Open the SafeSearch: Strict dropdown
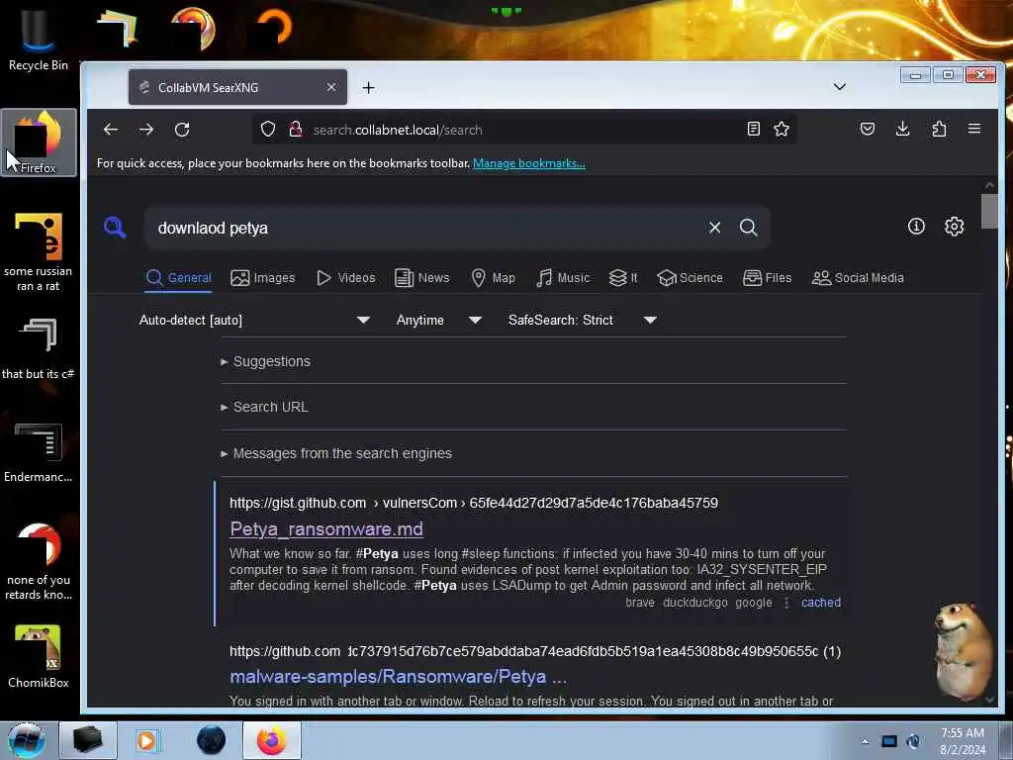The width and height of the screenshot is (1013, 760). (x=582, y=320)
